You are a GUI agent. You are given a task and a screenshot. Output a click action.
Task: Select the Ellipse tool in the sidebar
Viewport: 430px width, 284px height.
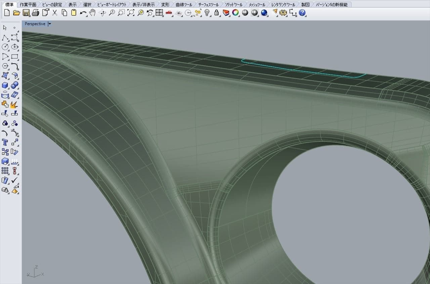(x=14, y=47)
